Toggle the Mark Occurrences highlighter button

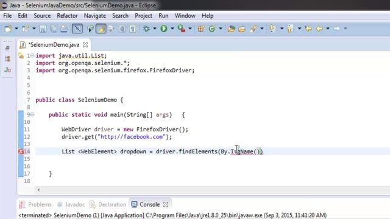pos(101,29)
